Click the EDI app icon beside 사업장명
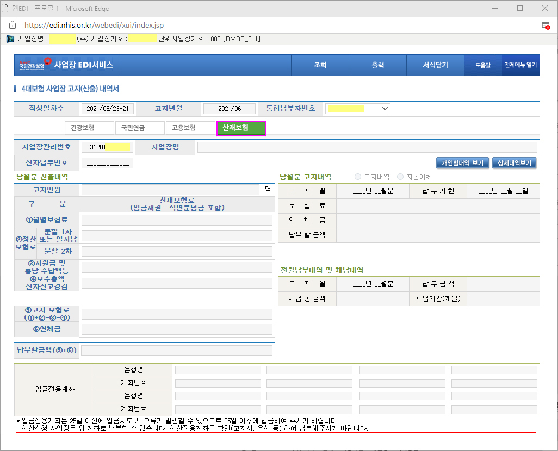 tap(10, 39)
